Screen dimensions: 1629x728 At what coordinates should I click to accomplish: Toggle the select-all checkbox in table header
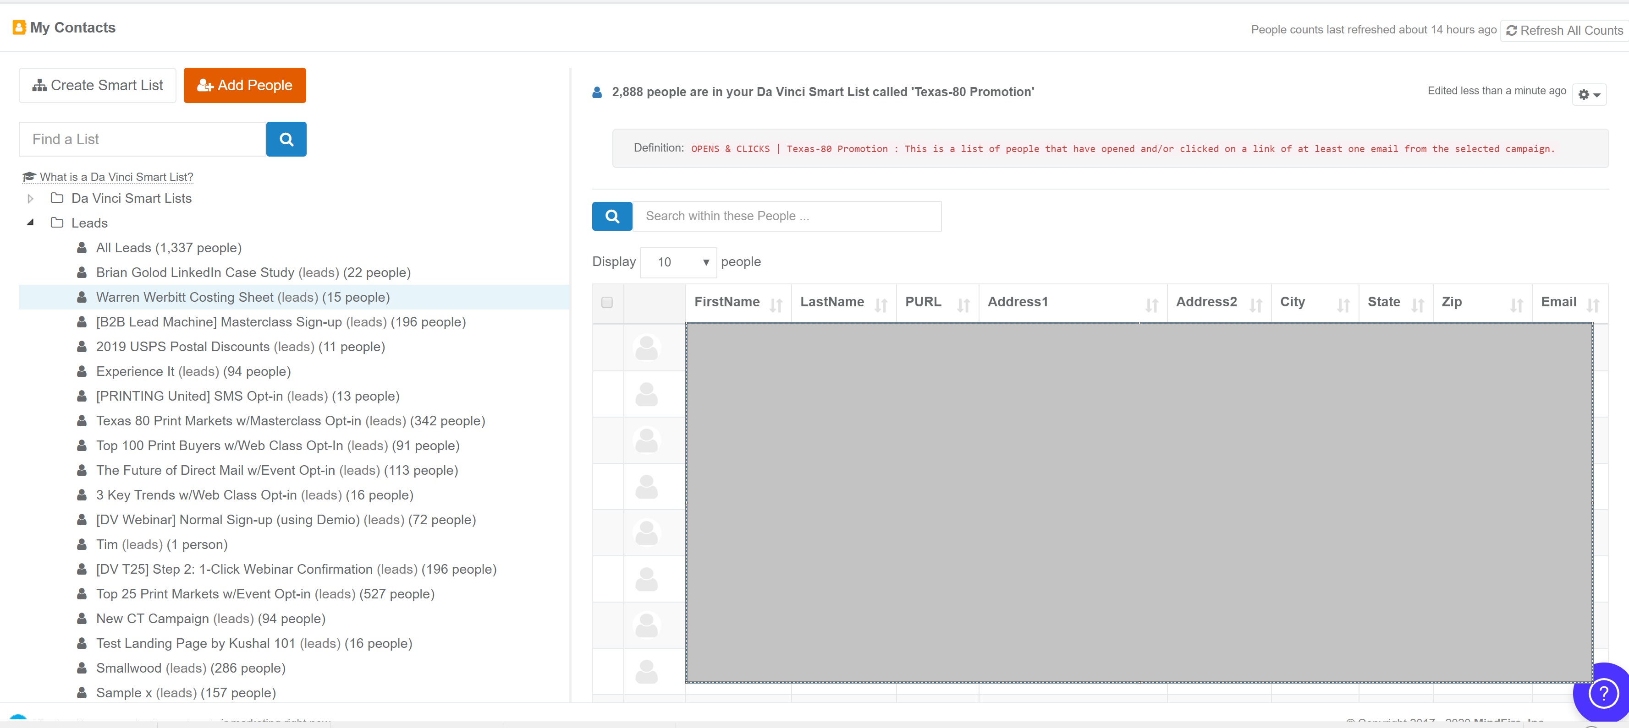pyautogui.click(x=607, y=302)
